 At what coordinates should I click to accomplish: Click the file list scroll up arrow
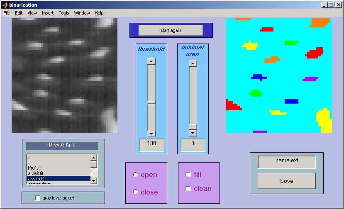(94, 158)
